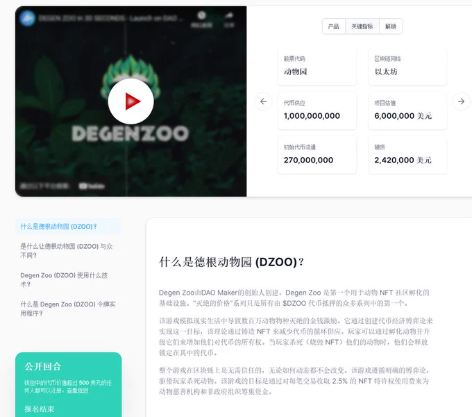472x417 pixels.
Task: Click the article heading 什么是德根动物园 (DZOO)？
Action: pyautogui.click(x=231, y=262)
